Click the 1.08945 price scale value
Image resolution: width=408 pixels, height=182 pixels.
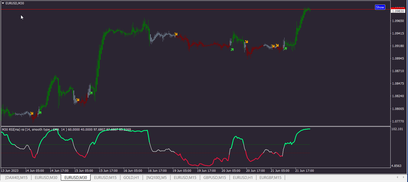tap(398, 59)
